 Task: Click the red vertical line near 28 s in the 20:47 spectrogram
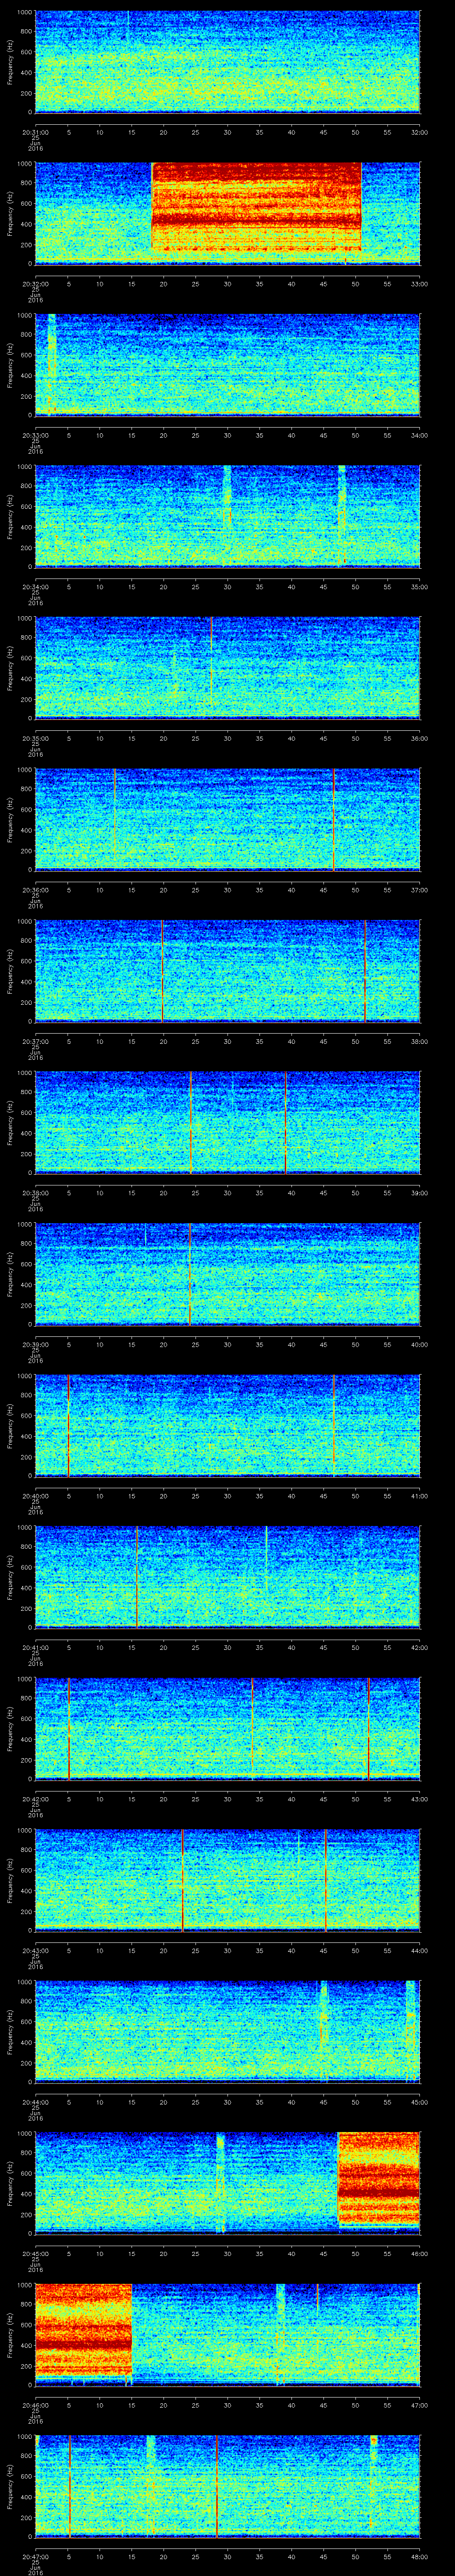click(x=216, y=2486)
